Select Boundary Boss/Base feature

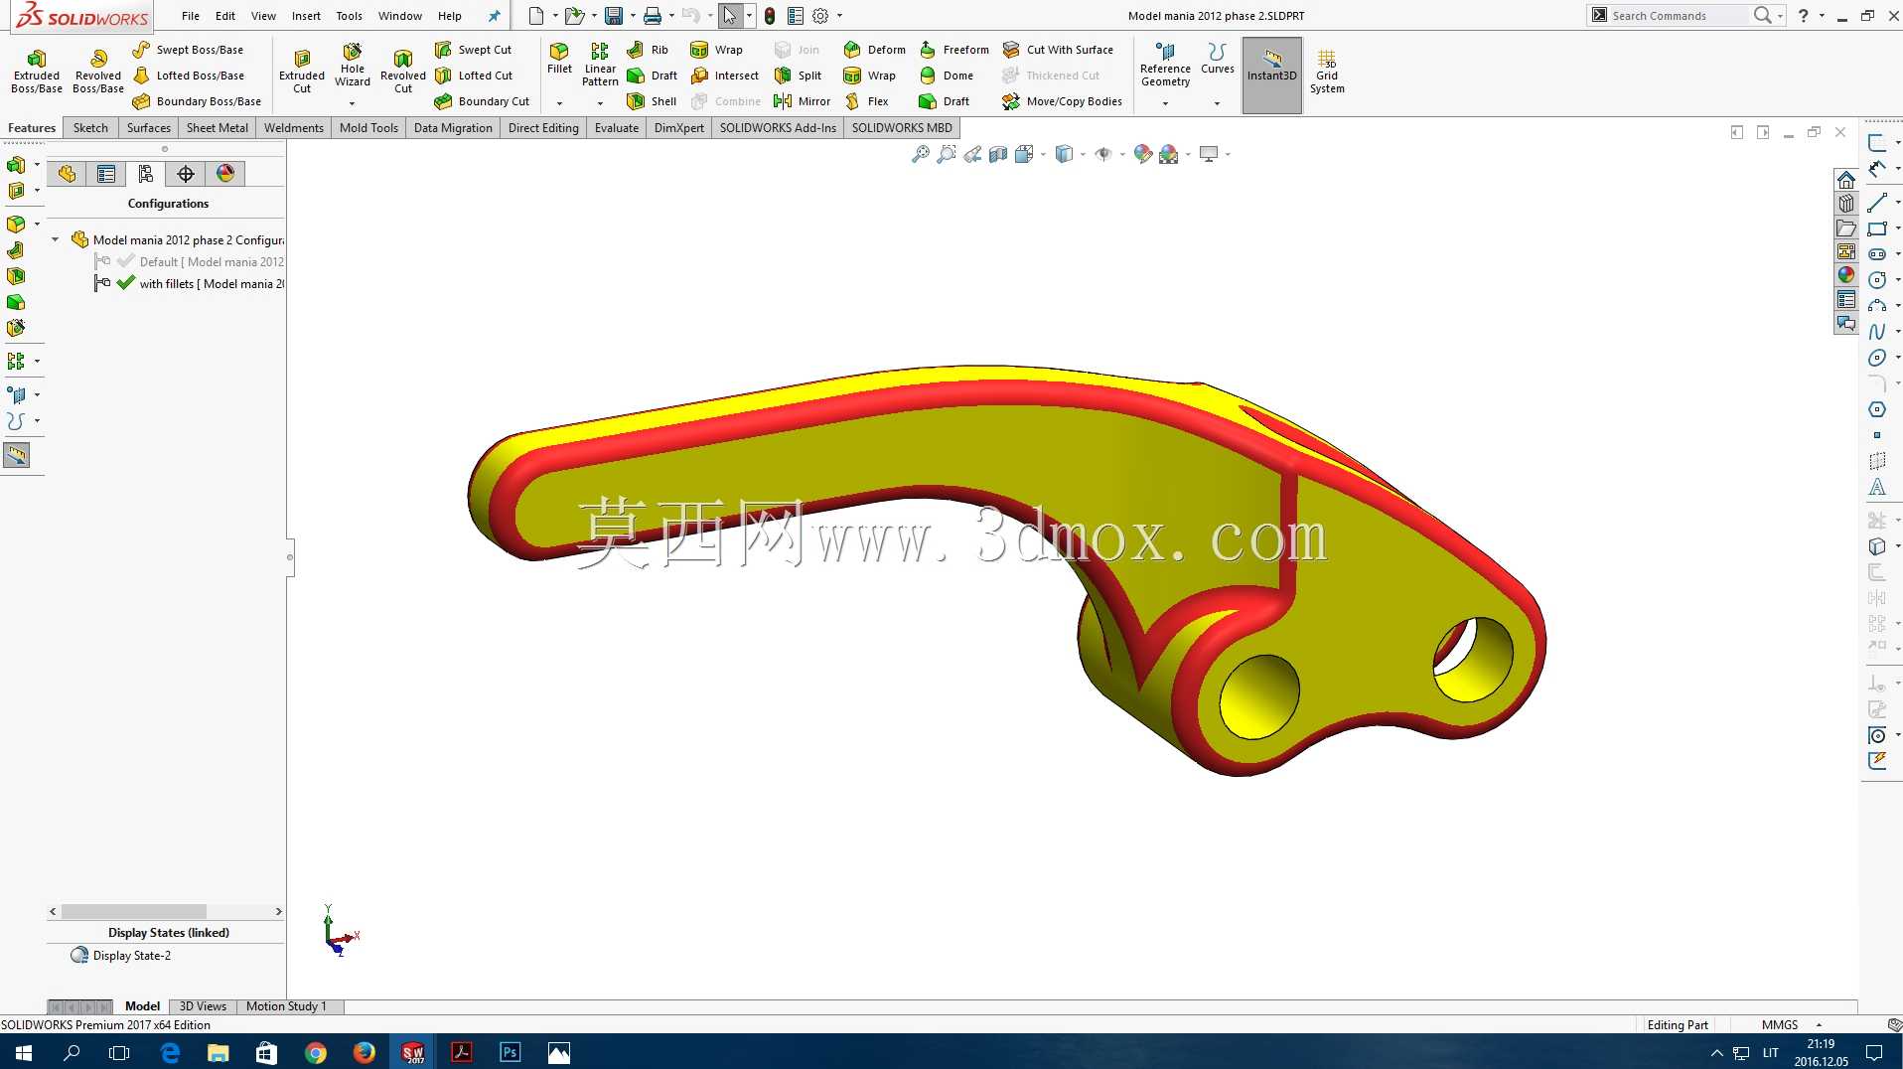tap(197, 101)
